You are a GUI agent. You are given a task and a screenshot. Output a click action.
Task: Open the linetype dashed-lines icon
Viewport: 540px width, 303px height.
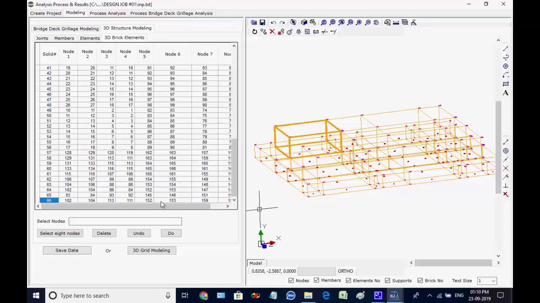tap(396, 22)
